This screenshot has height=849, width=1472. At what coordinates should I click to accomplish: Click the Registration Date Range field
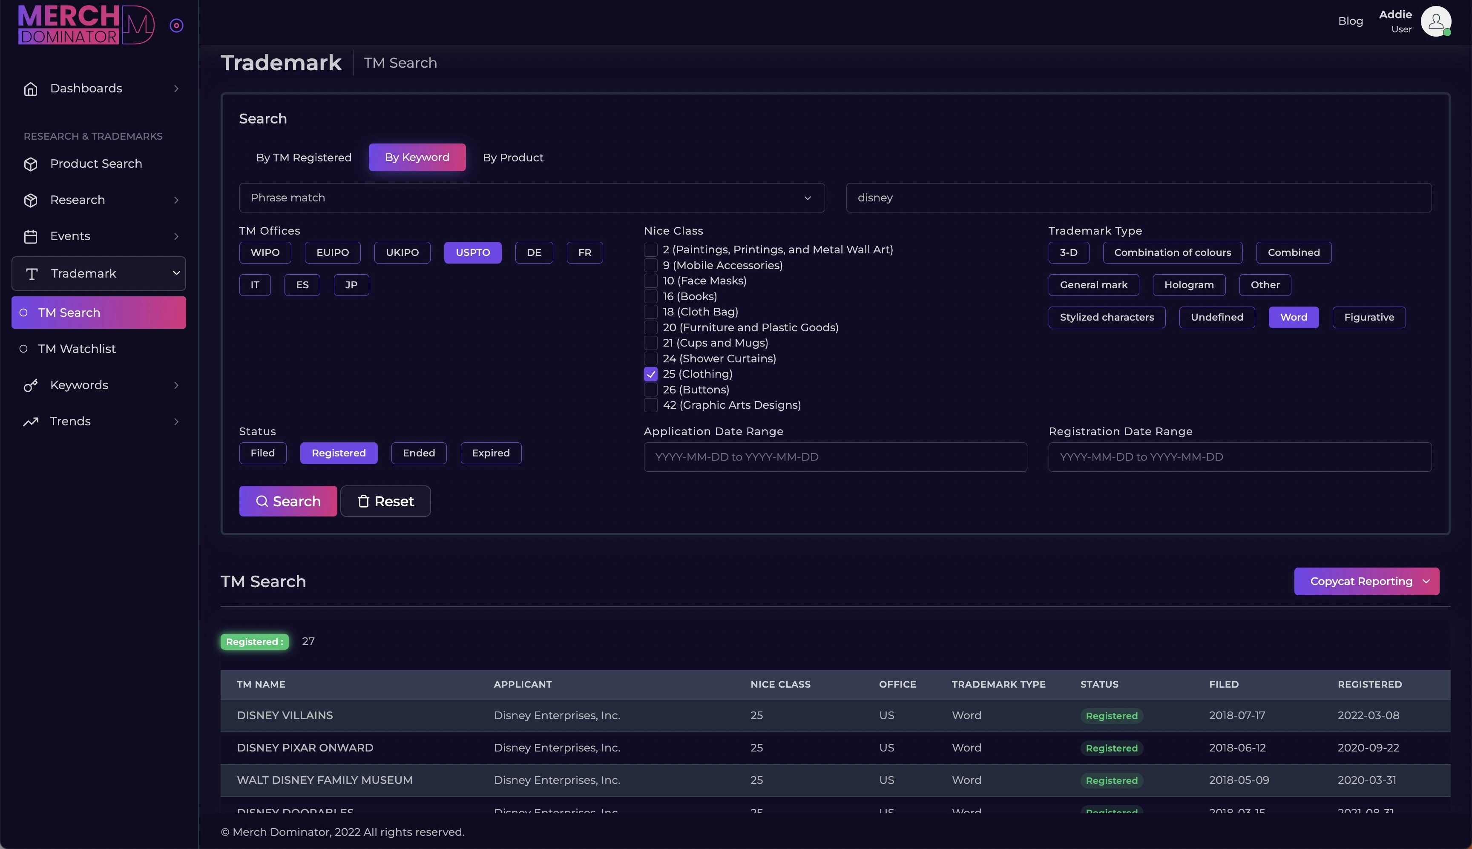1239,457
